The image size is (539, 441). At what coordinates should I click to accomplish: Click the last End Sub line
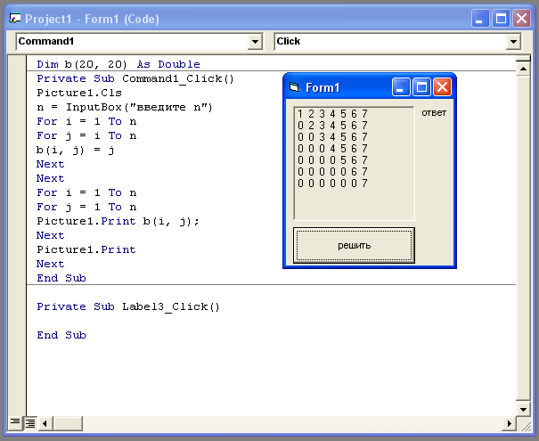[61, 335]
